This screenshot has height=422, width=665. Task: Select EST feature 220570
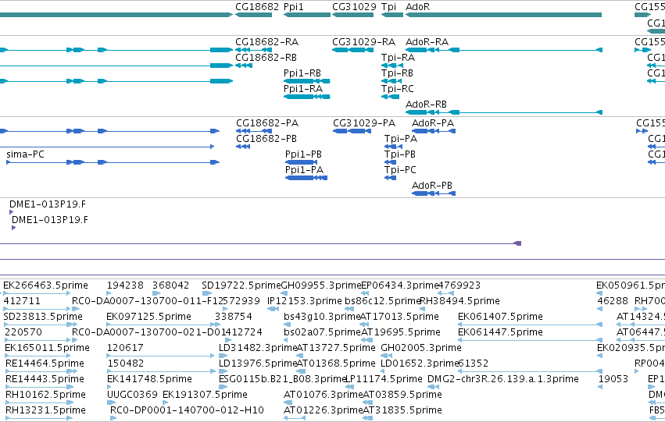click(37, 340)
